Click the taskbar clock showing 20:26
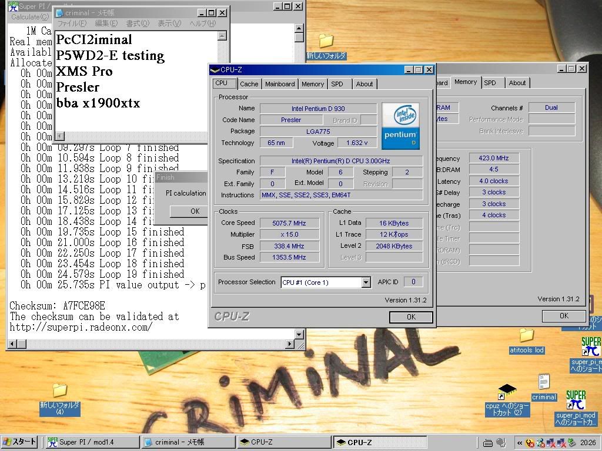Image resolution: width=602 pixels, height=451 pixels. [x=588, y=443]
